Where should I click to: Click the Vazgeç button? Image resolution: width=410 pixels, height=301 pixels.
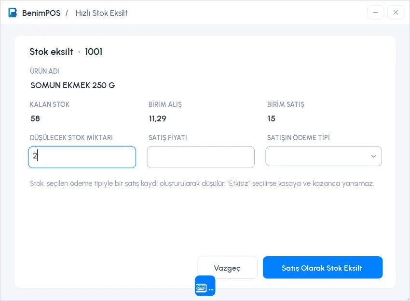(227, 268)
